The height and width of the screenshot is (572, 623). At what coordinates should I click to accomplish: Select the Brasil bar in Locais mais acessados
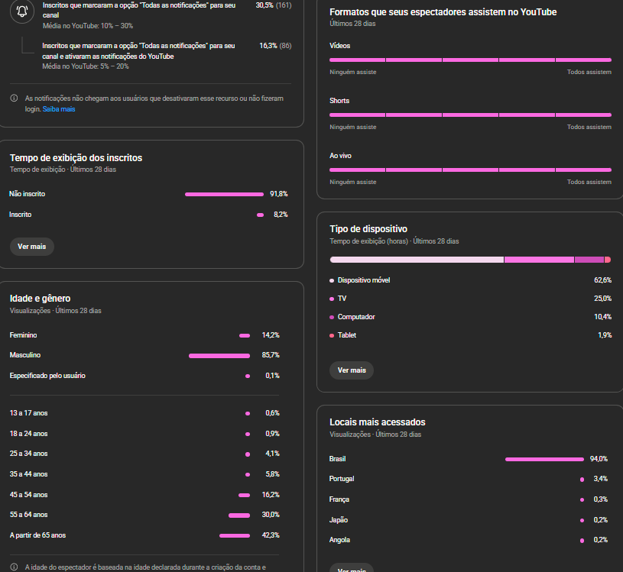[x=544, y=459]
